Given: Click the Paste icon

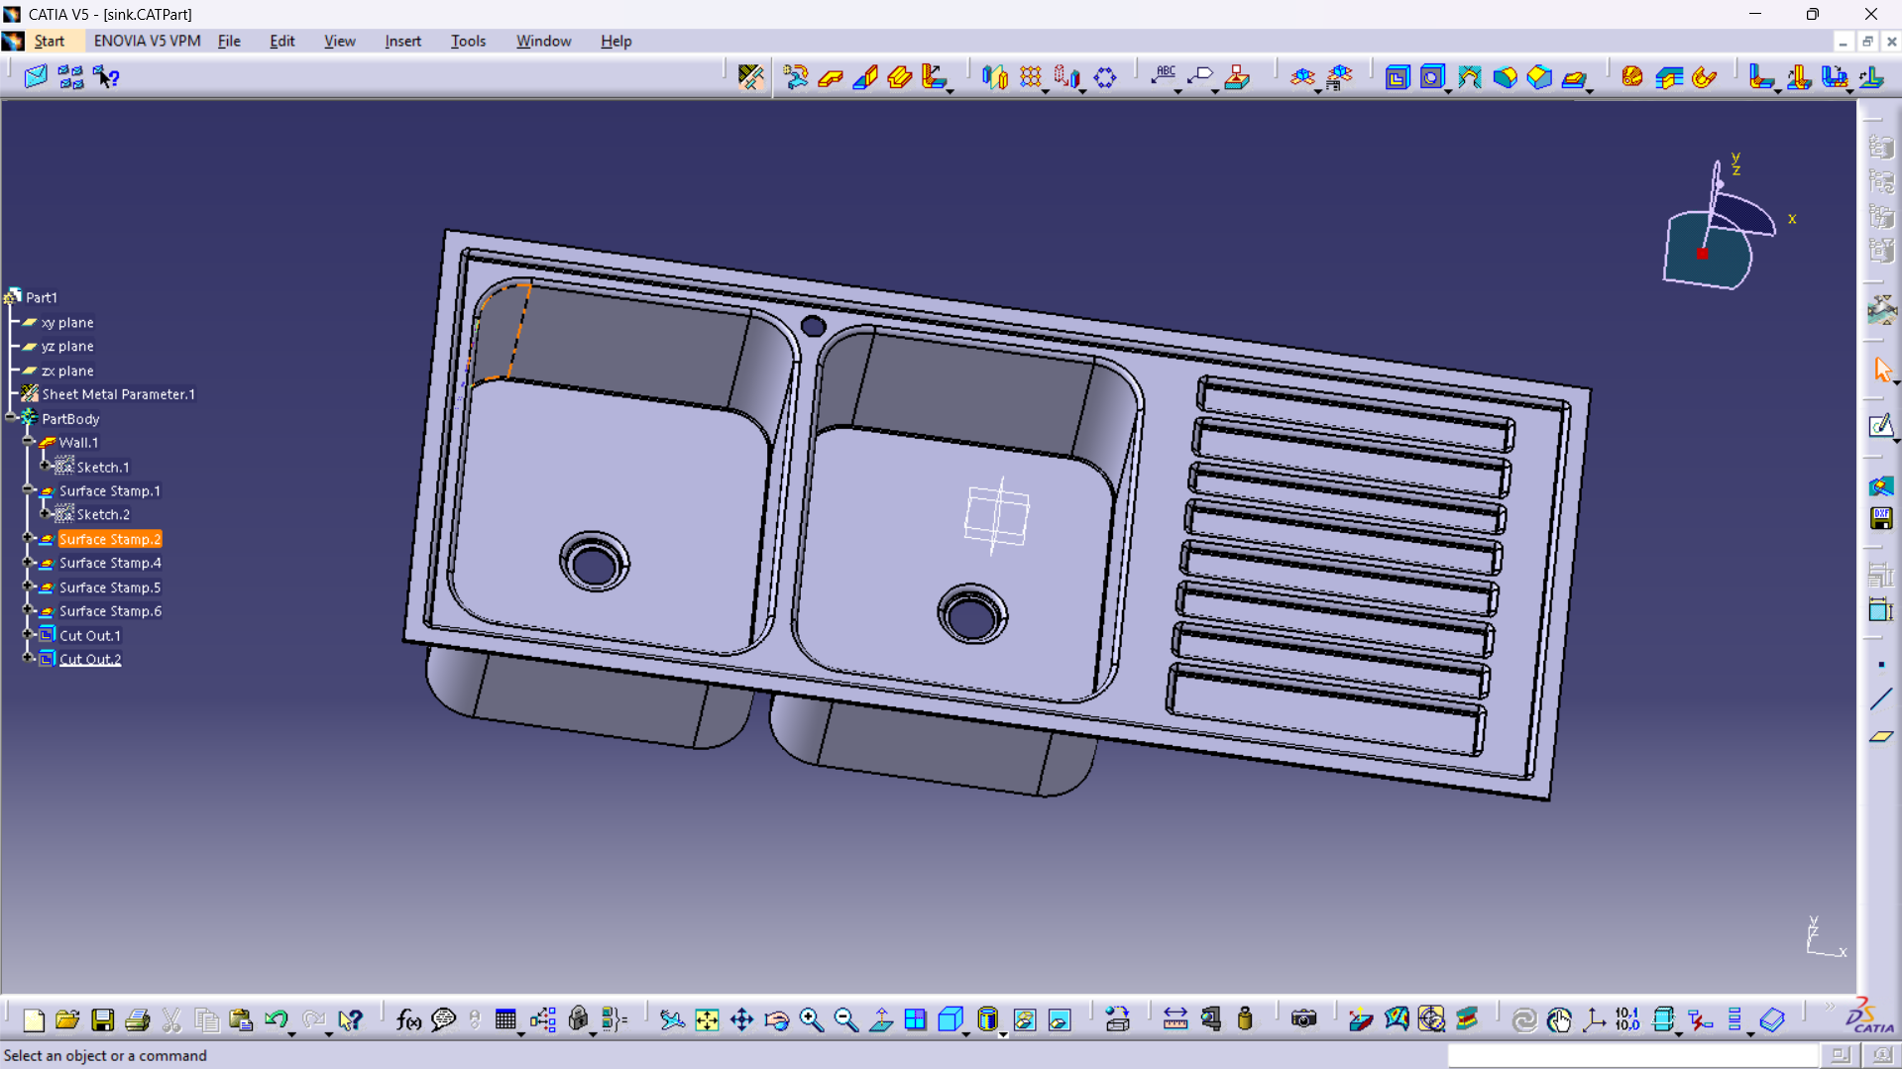Looking at the screenshot, I should tap(241, 1019).
